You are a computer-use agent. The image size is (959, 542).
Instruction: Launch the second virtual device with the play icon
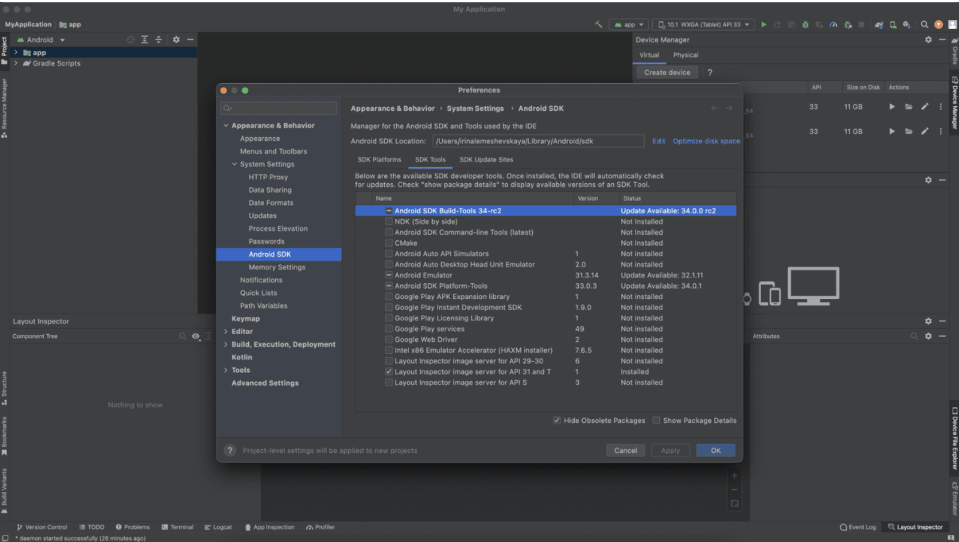pos(892,131)
